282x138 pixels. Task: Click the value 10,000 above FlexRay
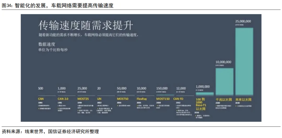click(x=141, y=89)
